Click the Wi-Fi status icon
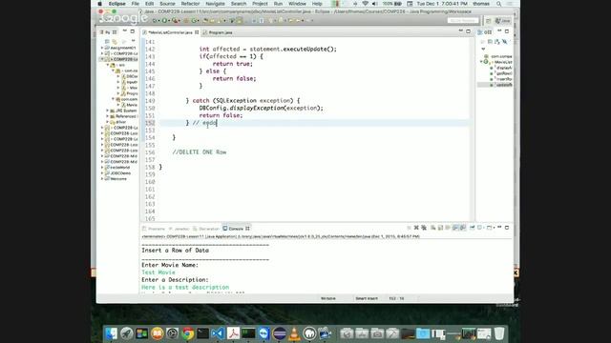611x343 pixels. coord(365,4)
